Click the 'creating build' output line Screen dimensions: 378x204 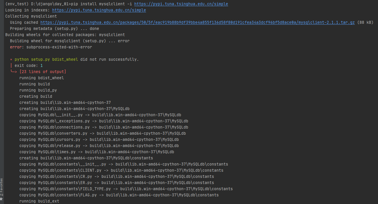click(x=36, y=96)
